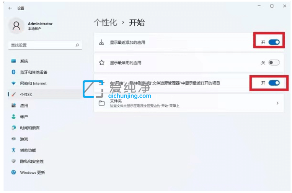292x193 pixels.
Task: Toggle 显示最近添加的应用 switch off
Action: [x=274, y=42]
